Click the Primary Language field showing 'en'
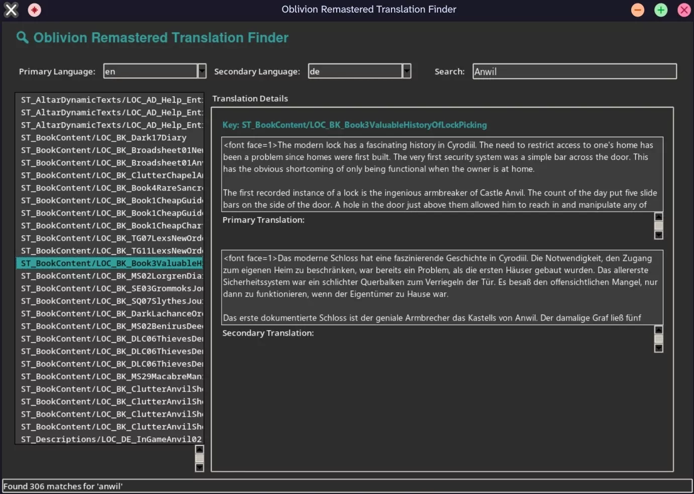This screenshot has width=694, height=494. click(150, 71)
